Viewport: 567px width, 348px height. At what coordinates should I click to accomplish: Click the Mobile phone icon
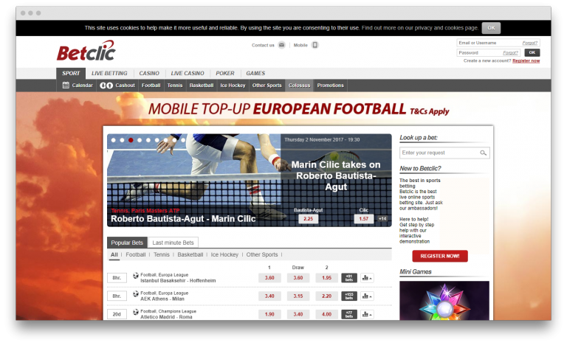[315, 45]
